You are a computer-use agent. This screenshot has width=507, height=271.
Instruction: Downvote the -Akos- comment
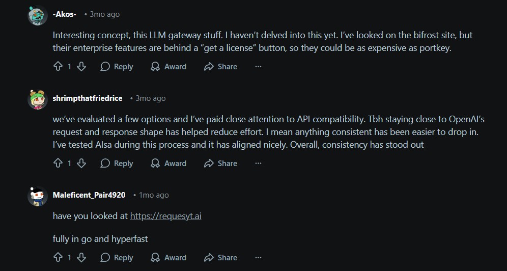point(81,67)
